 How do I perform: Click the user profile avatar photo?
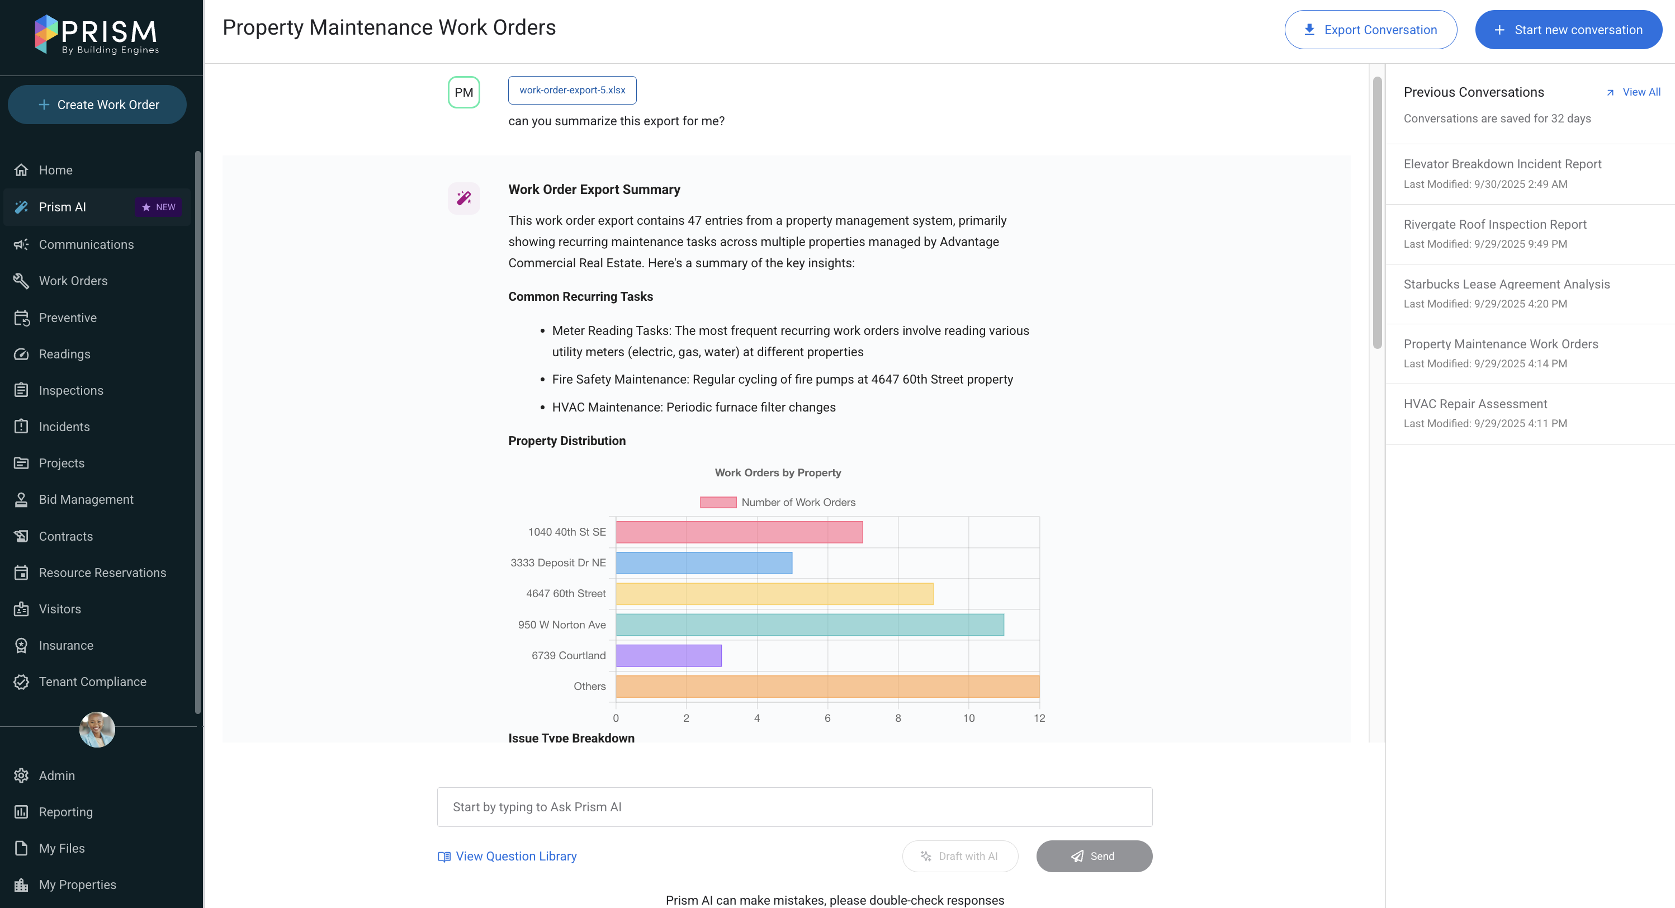coord(97,729)
